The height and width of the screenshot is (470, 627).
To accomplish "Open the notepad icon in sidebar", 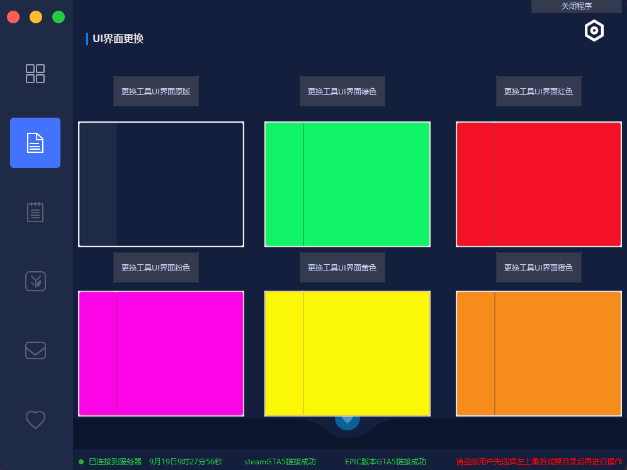I will pyautogui.click(x=35, y=212).
